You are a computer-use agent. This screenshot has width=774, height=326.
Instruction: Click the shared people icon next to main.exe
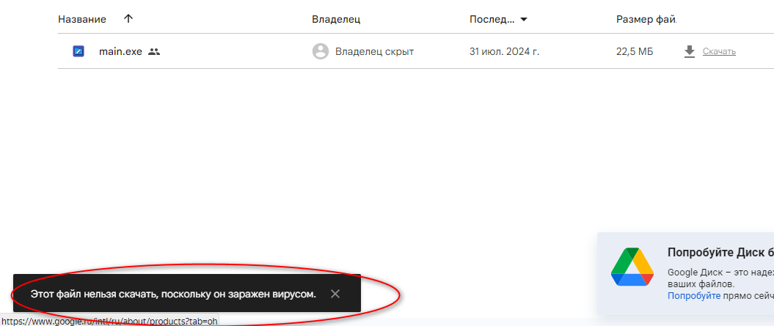(x=154, y=51)
